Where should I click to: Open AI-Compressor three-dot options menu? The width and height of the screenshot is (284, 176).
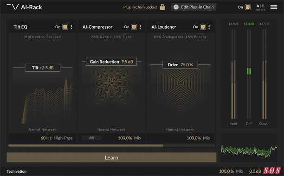tap(140, 27)
